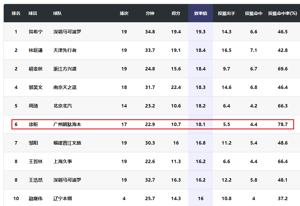The width and height of the screenshot is (300, 206).
Task: Open player 林庭谦's name link
Action: [35, 50]
